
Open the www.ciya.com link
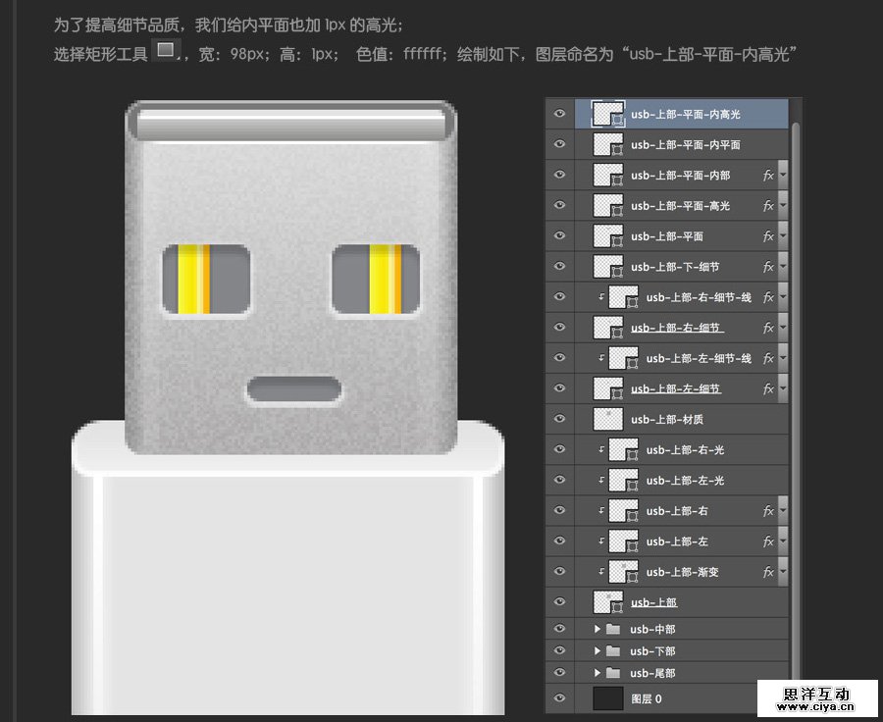(815, 704)
